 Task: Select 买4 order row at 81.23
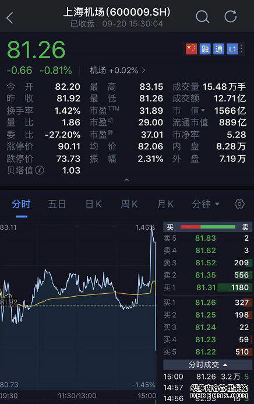[207, 340]
